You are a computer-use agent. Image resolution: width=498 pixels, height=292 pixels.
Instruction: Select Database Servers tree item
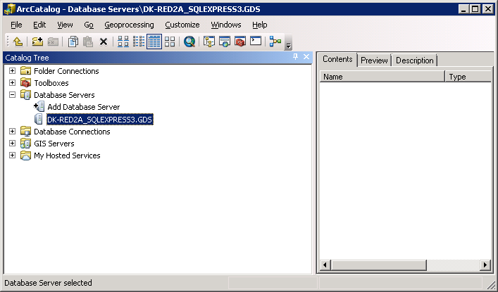(x=64, y=95)
